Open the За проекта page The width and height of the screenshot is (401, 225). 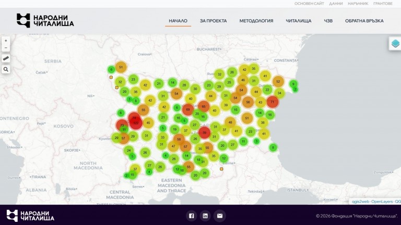click(213, 21)
